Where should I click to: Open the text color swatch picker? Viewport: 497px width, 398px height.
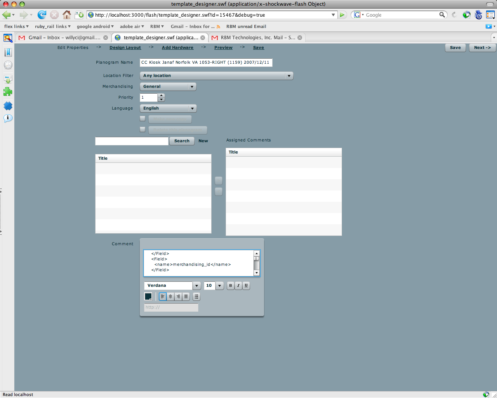pos(148,296)
